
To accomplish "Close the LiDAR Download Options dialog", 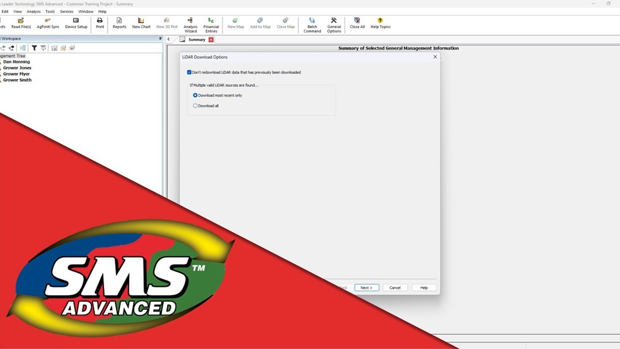I will point(435,57).
